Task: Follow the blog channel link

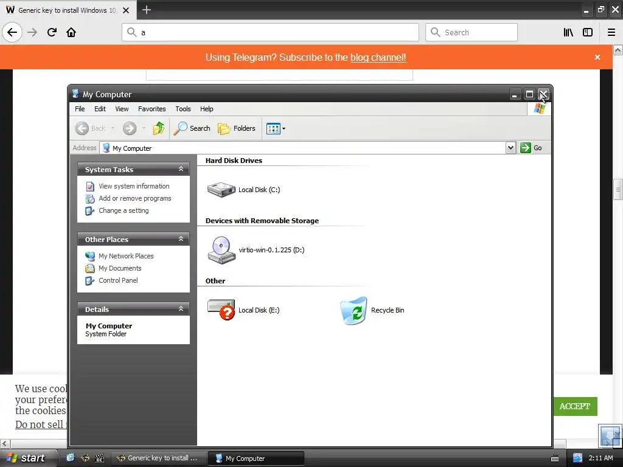Action: [378, 58]
